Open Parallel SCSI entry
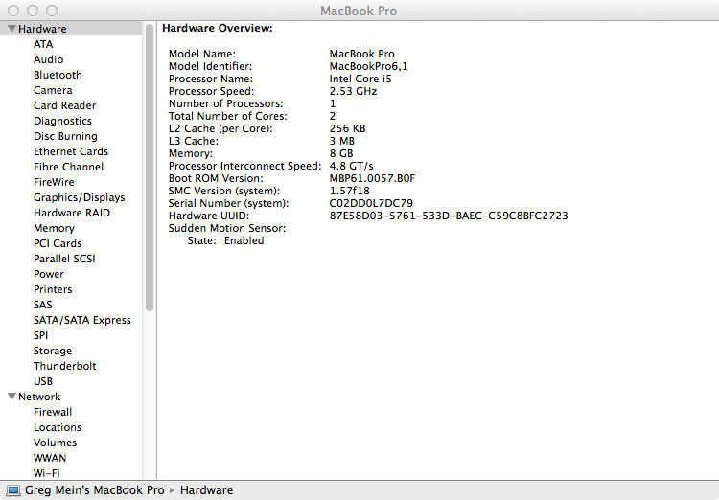Screen dimensions: 719x500 click(x=64, y=259)
